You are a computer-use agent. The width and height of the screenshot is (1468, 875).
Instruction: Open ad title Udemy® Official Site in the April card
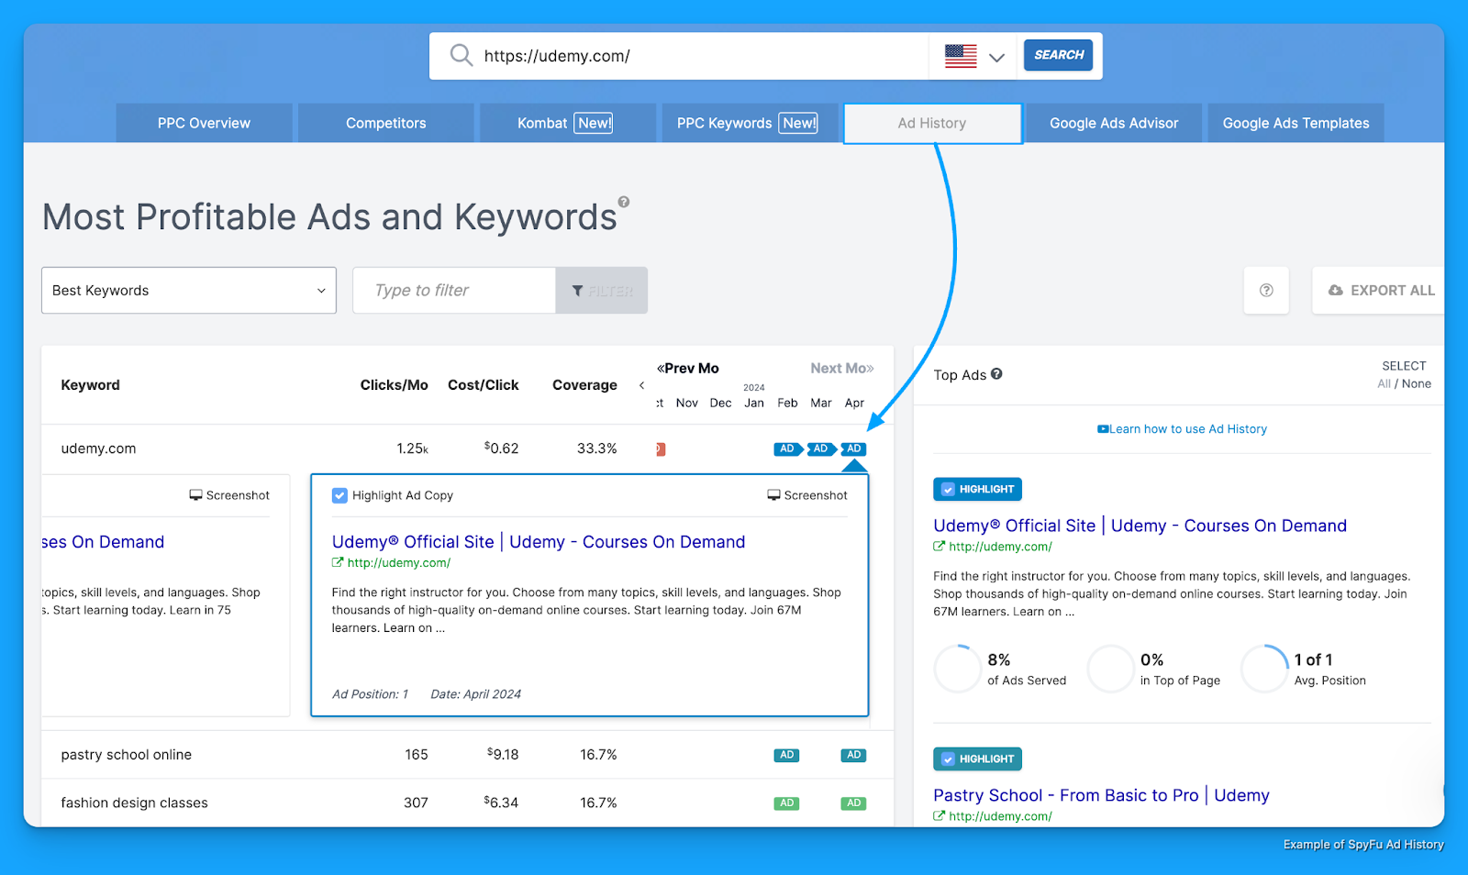click(x=539, y=542)
